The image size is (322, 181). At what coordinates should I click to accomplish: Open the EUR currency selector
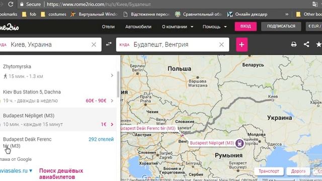click(314, 26)
